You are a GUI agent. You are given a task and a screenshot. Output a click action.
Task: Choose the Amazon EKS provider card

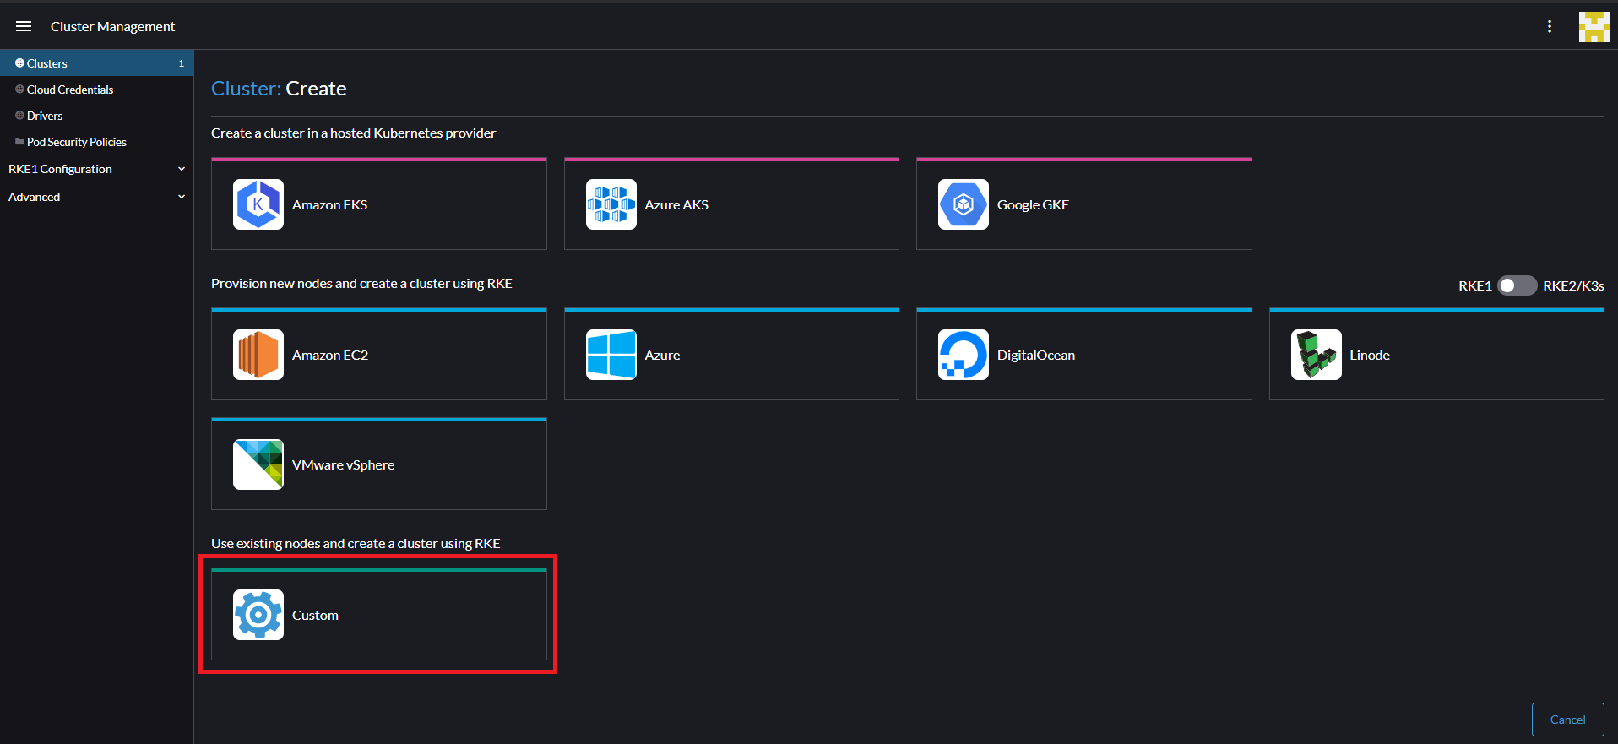[379, 204]
